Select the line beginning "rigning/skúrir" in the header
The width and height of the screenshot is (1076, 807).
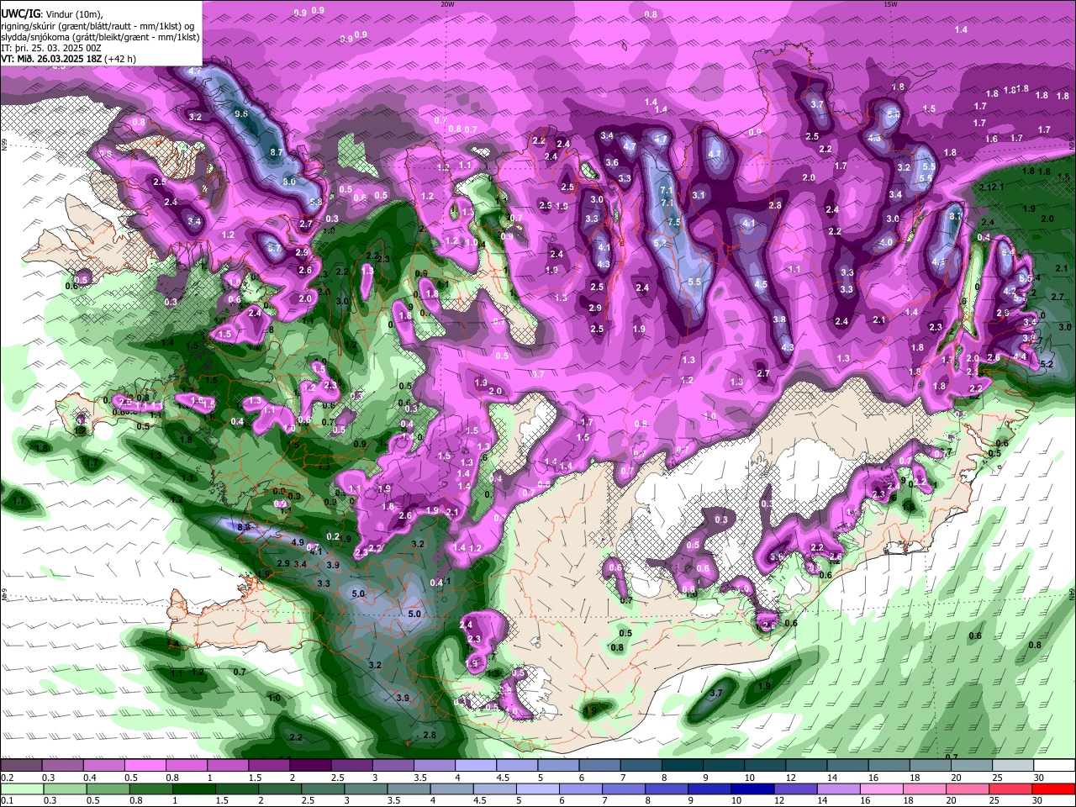97,25
